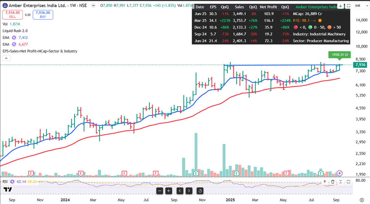
Task: Zoom in using the plus button
Action: pyautogui.click(x=169, y=191)
